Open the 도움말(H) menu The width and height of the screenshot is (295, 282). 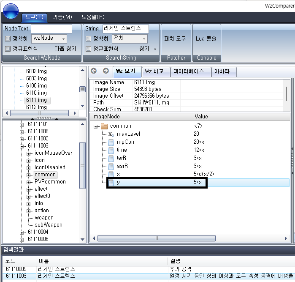[x=93, y=17]
